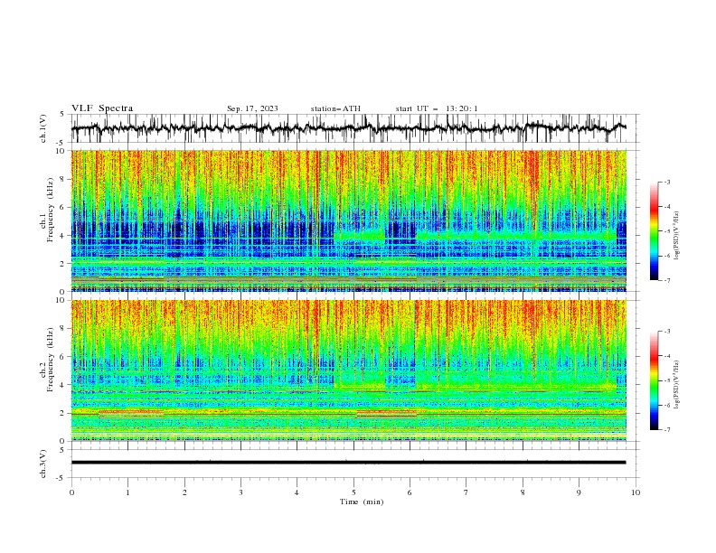Click time axis tick label "3"
Image resolution: width=716 pixels, height=553 pixels.
[240, 492]
